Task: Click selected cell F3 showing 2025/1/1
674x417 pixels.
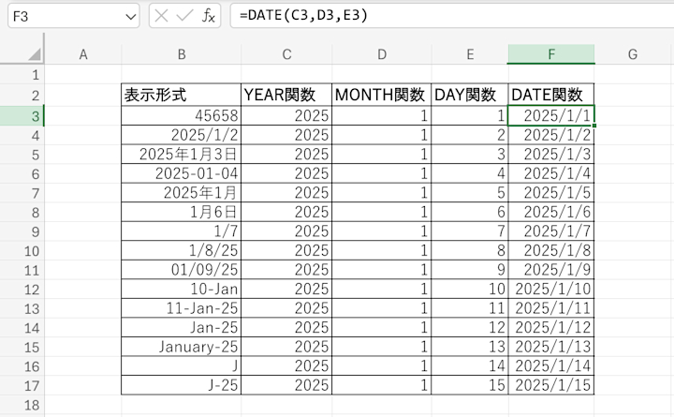Action: coord(551,115)
